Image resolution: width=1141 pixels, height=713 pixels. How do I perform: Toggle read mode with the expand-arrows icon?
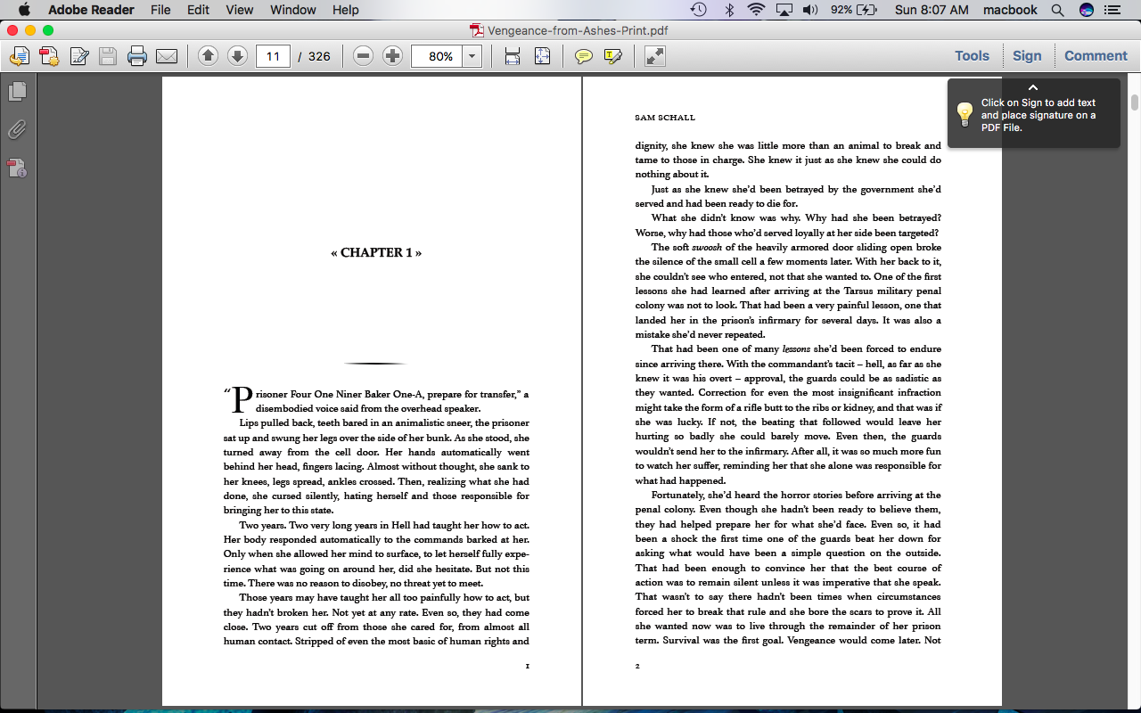[655, 56]
